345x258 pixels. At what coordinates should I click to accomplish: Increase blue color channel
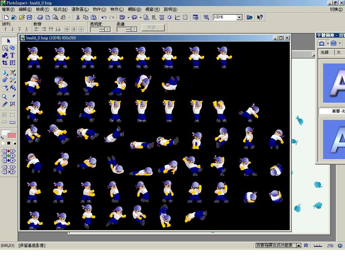click(x=13, y=160)
